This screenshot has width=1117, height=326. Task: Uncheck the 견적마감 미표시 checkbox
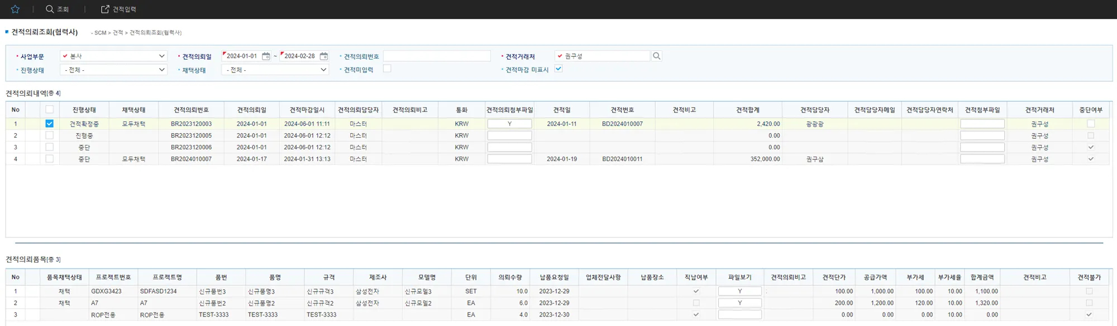tap(558, 69)
